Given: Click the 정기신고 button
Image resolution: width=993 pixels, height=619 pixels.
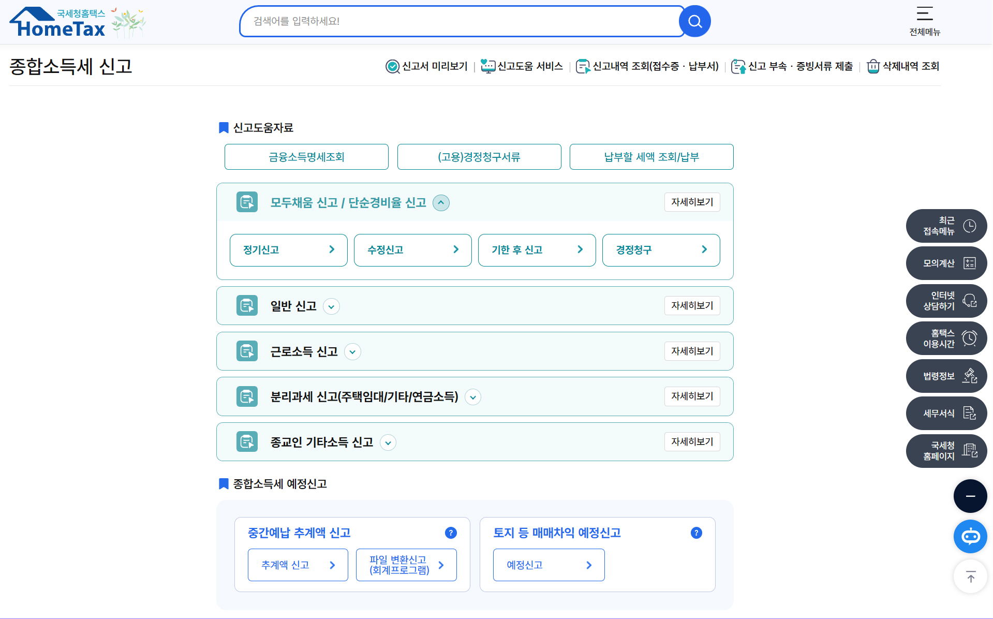Looking at the screenshot, I should (288, 250).
